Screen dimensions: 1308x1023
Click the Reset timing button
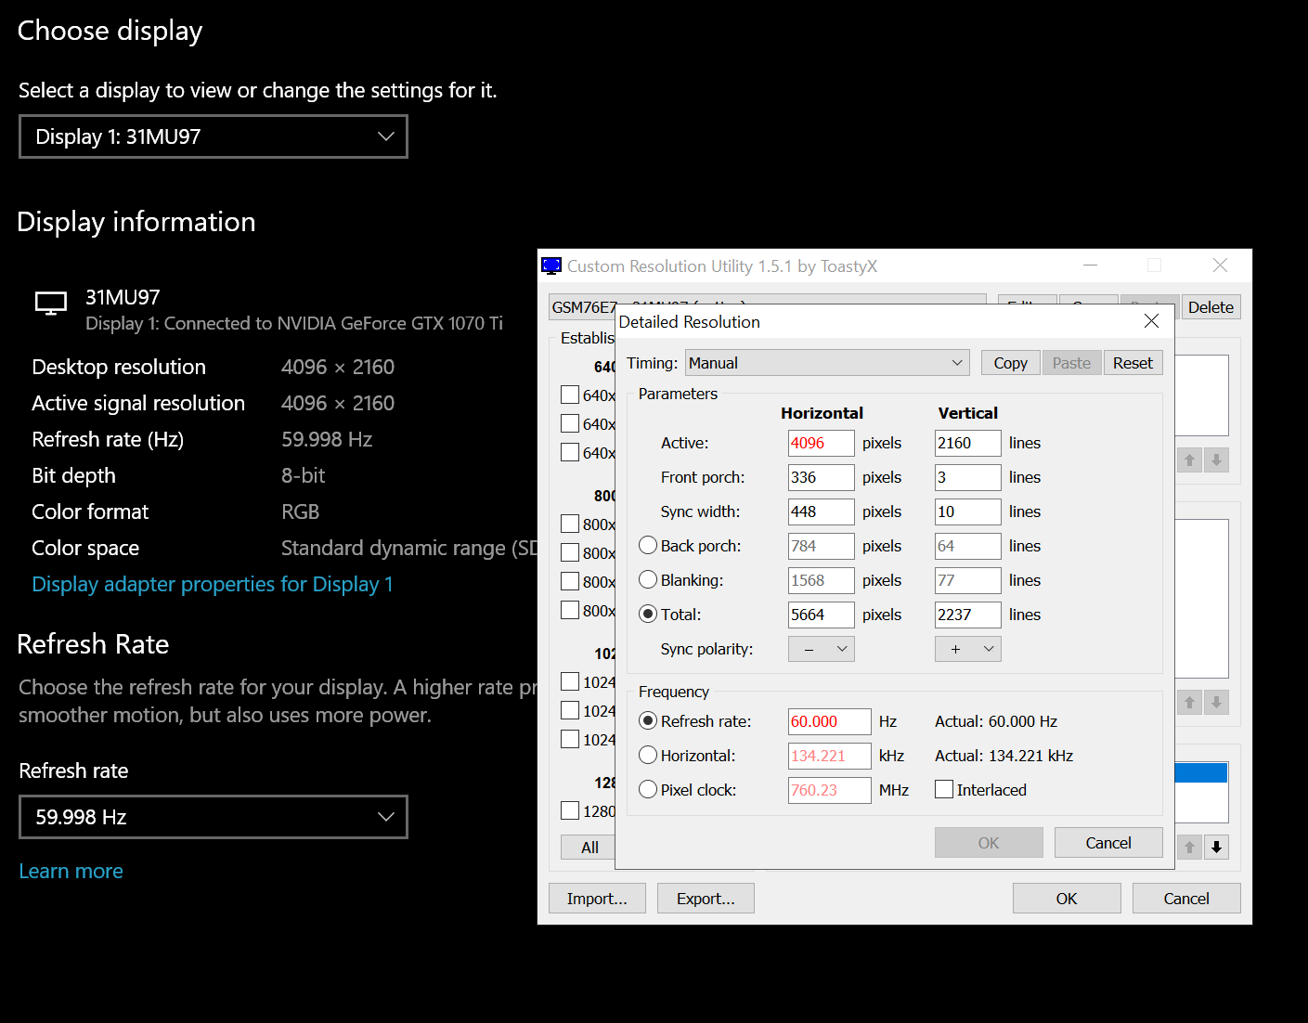coord(1133,363)
